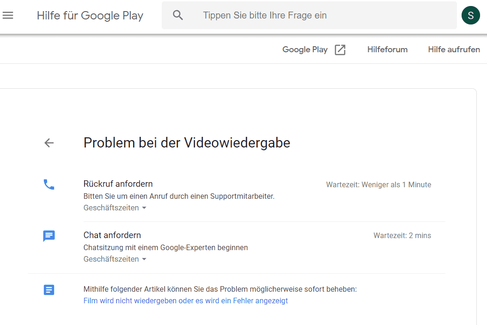This screenshot has height=325, width=487.
Task: Click the blue phone icon
Action: (49, 184)
